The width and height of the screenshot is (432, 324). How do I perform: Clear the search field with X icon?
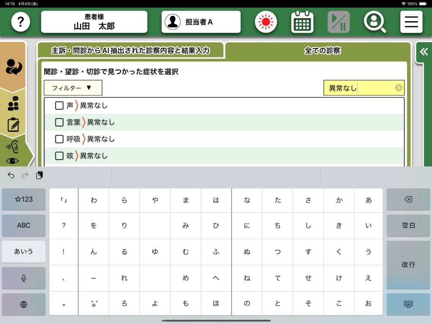pyautogui.click(x=398, y=88)
